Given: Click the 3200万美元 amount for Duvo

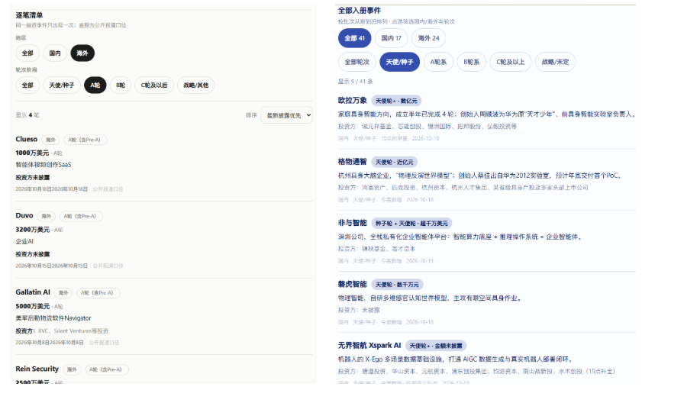Looking at the screenshot, I should click(x=32, y=230).
